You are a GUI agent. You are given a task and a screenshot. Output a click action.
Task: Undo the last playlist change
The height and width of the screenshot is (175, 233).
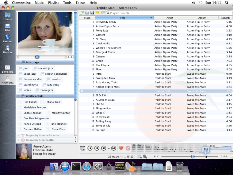tap(98, 13)
